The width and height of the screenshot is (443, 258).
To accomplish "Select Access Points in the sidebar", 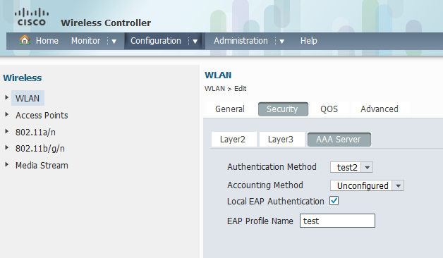I will 42,115.
